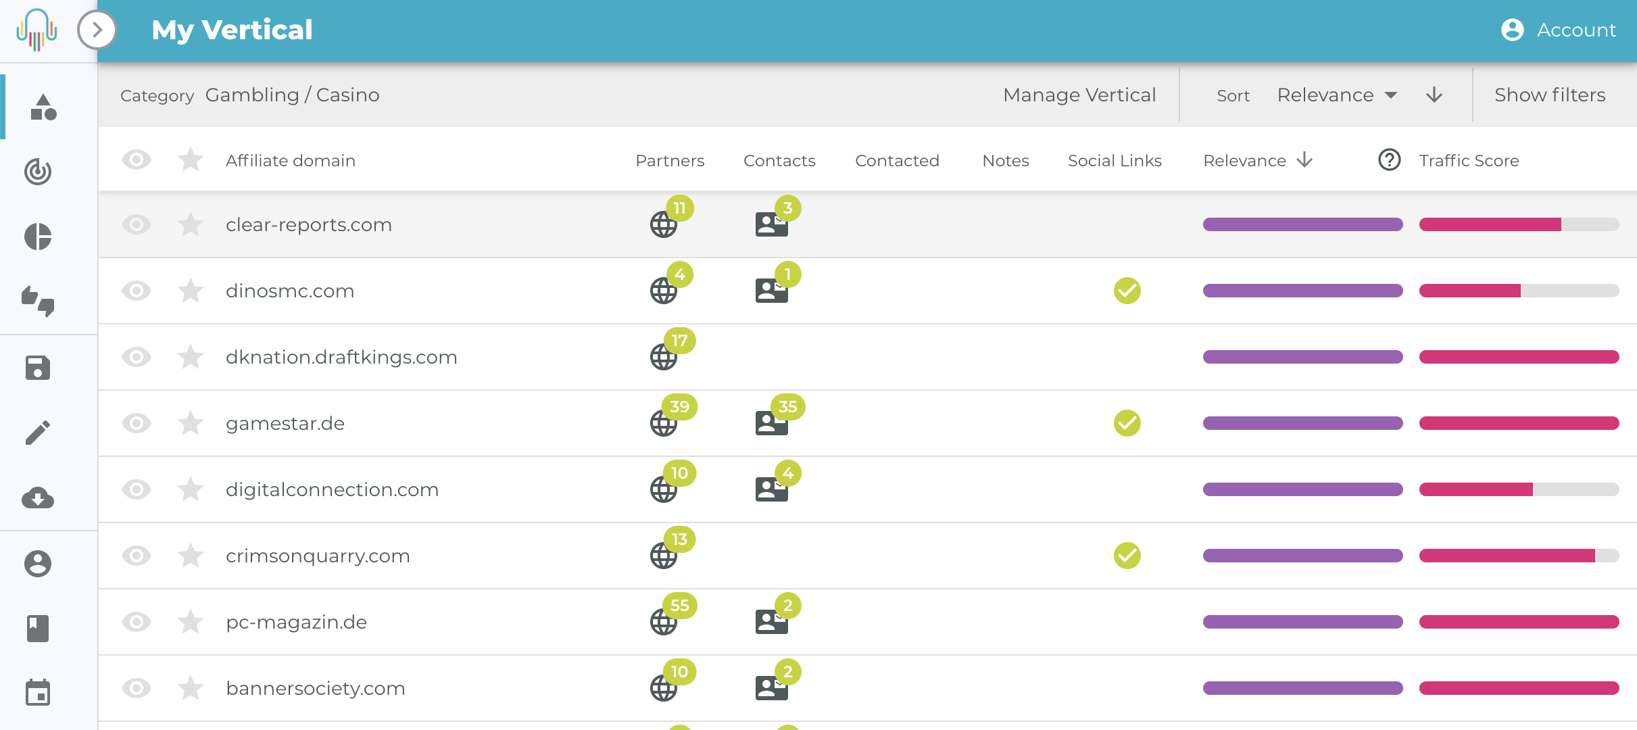This screenshot has height=730, width=1637.
Task: Open the pencil edit sidebar icon
Action: pos(38,433)
